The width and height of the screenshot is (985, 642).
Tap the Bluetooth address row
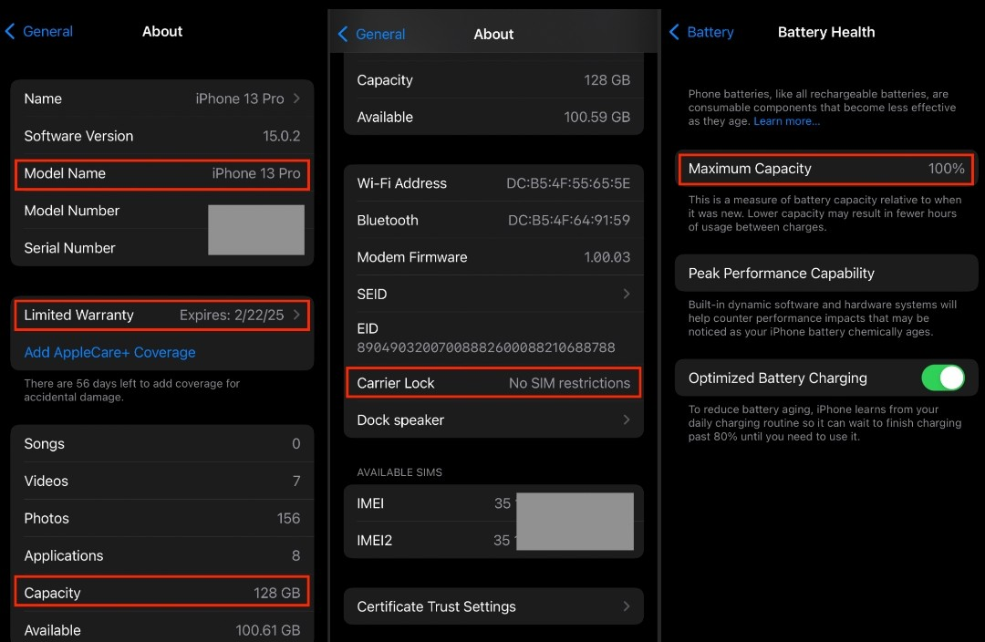[493, 220]
